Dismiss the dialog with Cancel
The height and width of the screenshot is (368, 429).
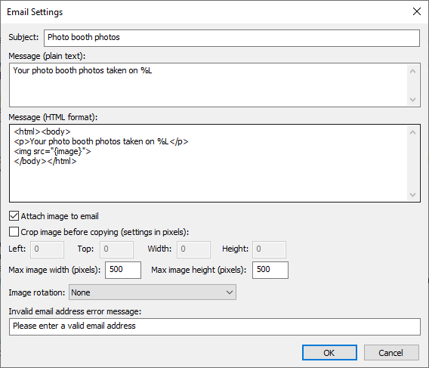pyautogui.click(x=391, y=353)
